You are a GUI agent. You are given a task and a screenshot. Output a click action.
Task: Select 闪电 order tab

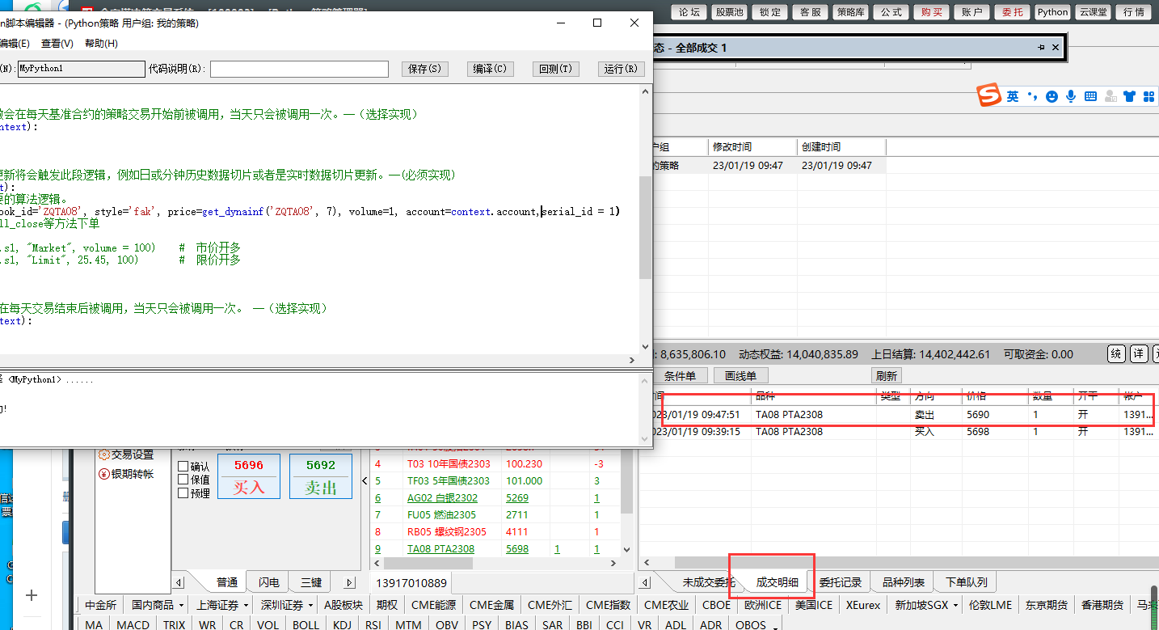[x=269, y=582]
